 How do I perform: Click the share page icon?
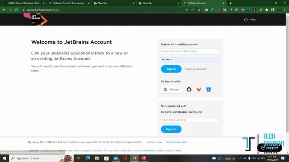tap(193, 10)
